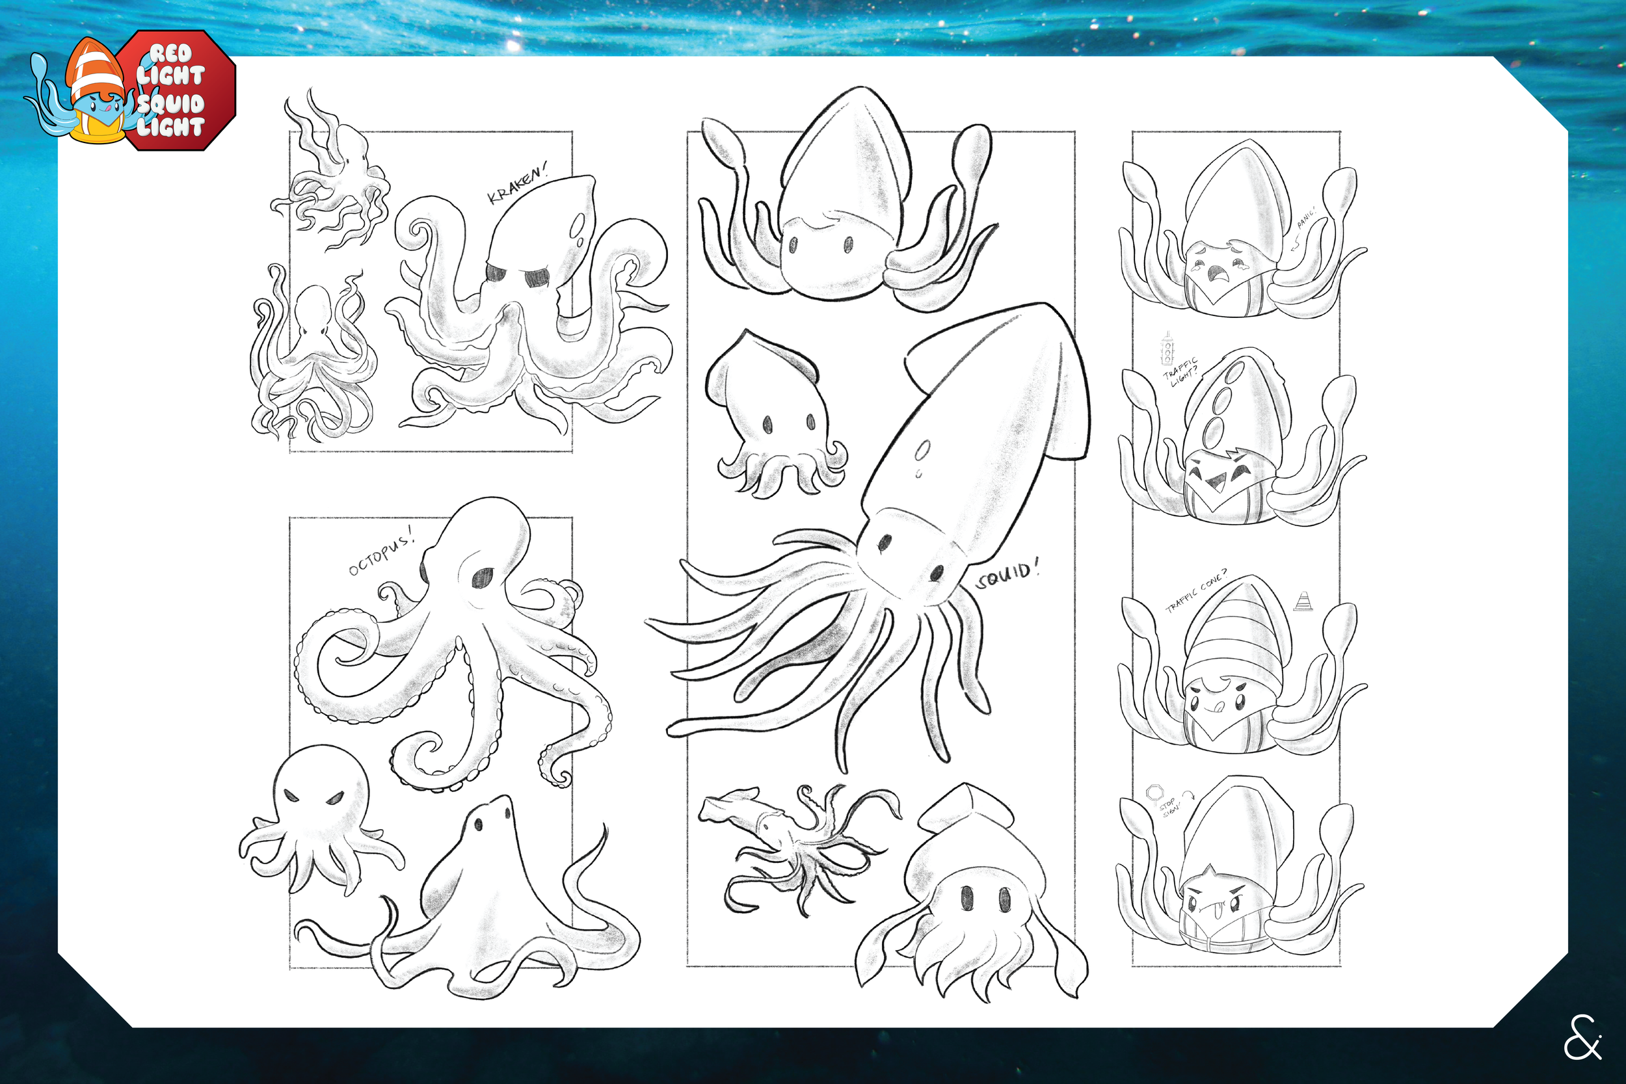Click the "TRAFFIC CONE?" handwritten note

point(1196,592)
